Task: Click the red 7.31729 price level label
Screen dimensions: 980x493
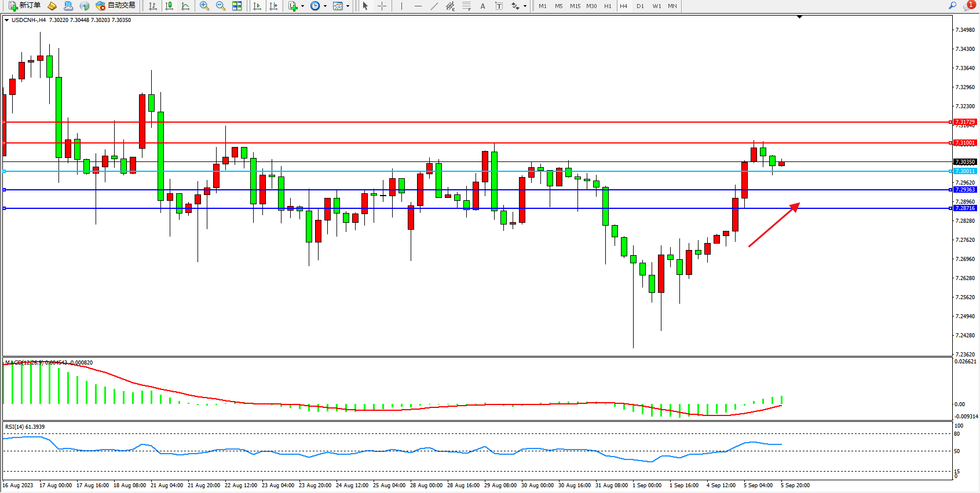Action: tap(965, 122)
